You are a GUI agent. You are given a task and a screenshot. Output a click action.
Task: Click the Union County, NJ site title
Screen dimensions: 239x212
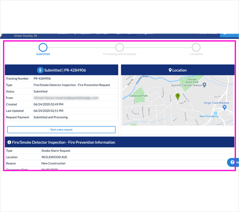(26, 35)
